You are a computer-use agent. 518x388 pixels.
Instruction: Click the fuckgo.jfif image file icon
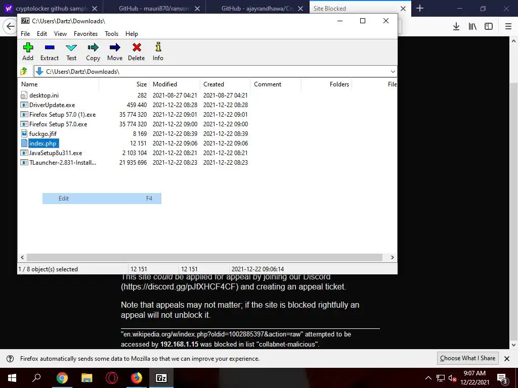coord(24,133)
